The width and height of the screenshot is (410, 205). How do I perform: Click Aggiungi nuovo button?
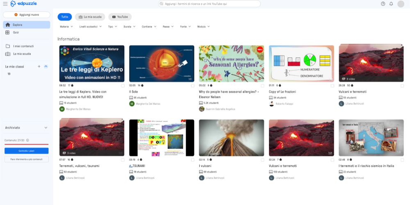[x=26, y=15]
